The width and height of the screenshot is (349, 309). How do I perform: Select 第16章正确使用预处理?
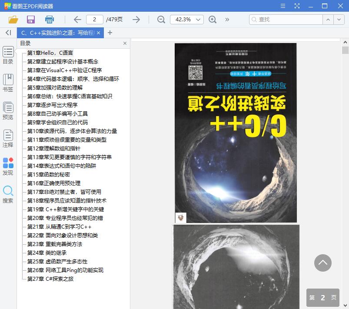[54, 183]
